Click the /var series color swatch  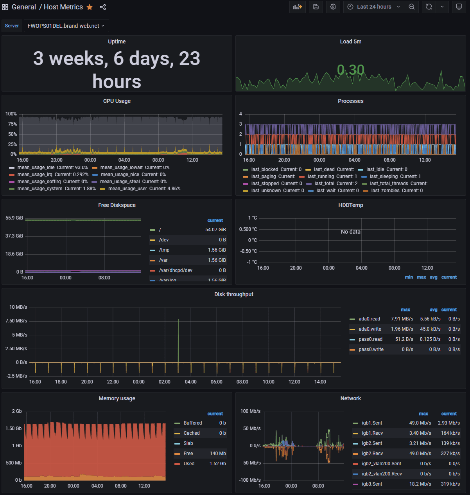pos(152,260)
